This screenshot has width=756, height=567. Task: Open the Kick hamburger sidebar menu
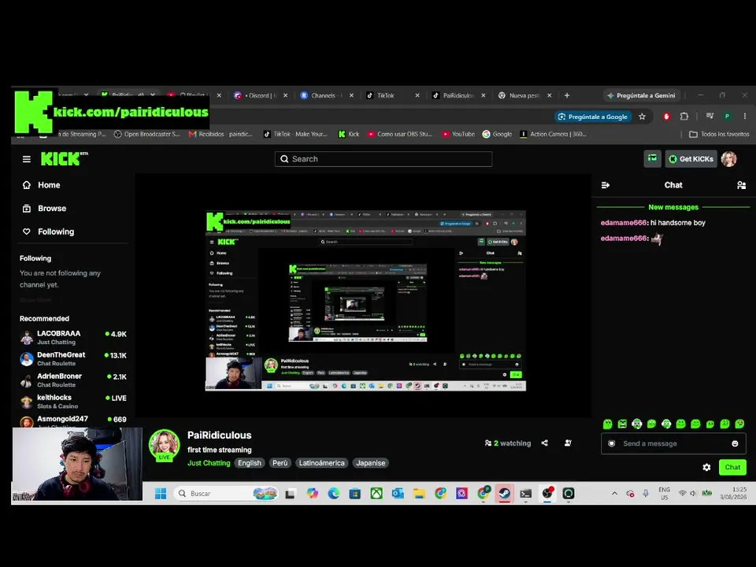click(x=27, y=159)
